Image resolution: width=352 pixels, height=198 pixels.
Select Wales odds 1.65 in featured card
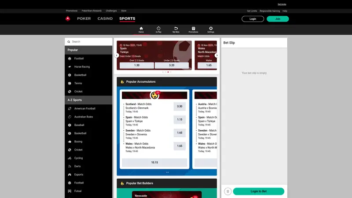[x=207, y=65]
